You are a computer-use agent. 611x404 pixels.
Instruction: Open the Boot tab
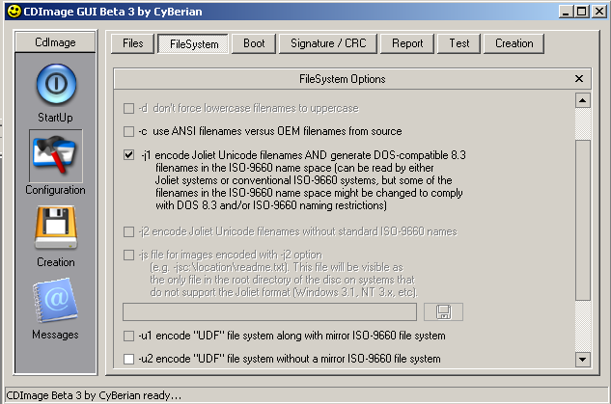coord(254,43)
